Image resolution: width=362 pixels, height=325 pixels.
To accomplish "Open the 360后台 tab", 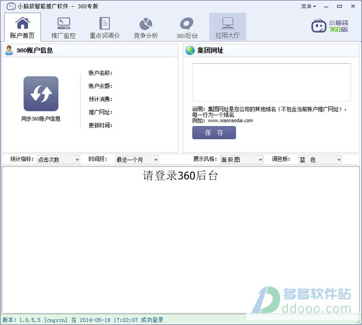I will pos(187,27).
